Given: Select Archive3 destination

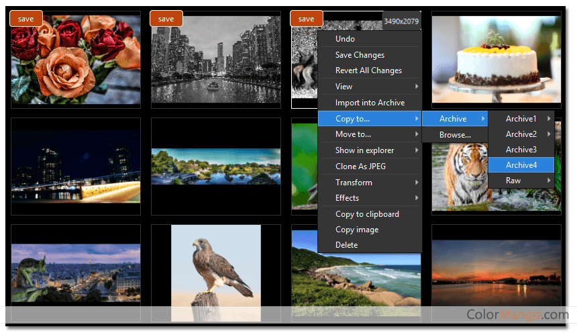Looking at the screenshot, I should [521, 150].
